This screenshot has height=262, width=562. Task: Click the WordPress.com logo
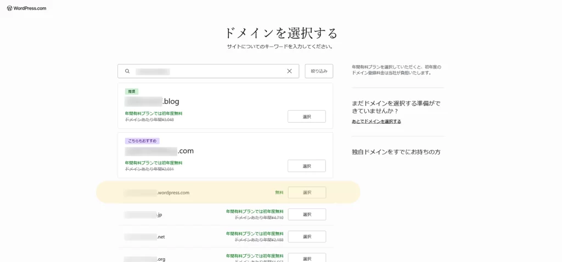26,8
